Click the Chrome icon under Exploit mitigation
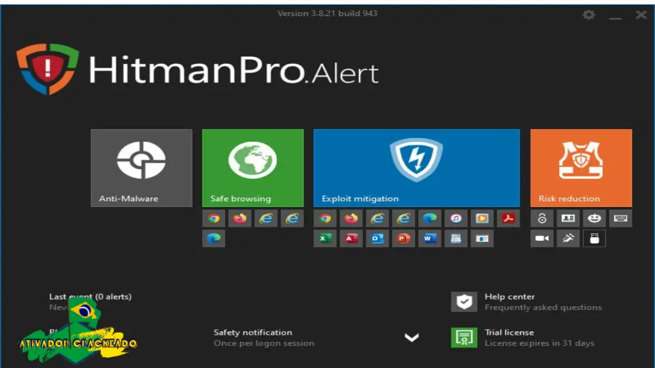Screen dimensions: 655x368 [325, 218]
